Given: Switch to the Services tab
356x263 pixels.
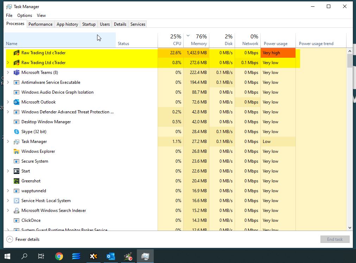Looking at the screenshot, I should (138, 24).
